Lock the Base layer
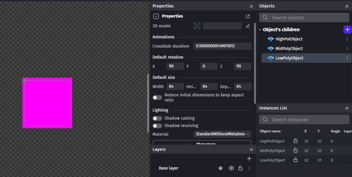Viewport: 352px width, 177px height. 240,168
